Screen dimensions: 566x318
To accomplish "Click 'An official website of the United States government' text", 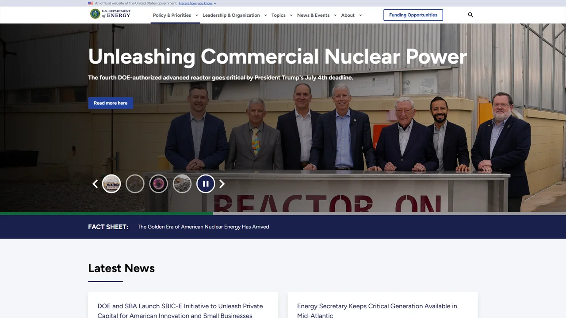I will click(x=136, y=3).
